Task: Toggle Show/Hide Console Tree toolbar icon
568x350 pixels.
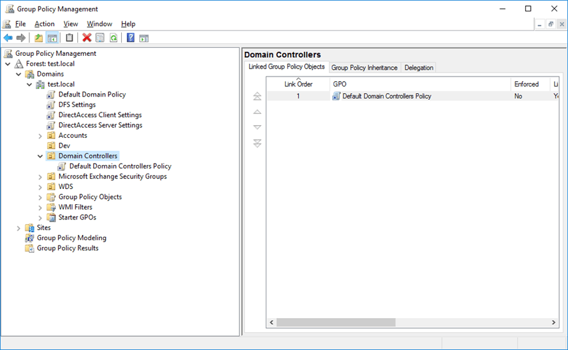Action: 52,38
